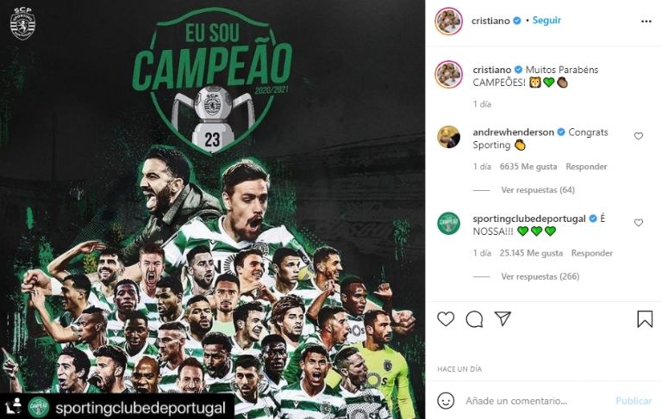This screenshot has width=662, height=419.
Task: Open emoji picker smiley icon
Action: (446, 400)
